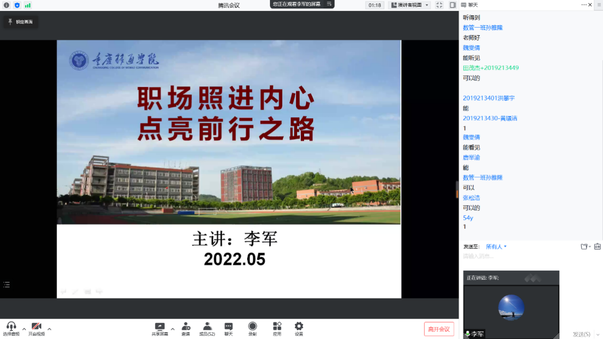The height and width of the screenshot is (339, 603).
Task: Open the 成员(52) participants list
Action: (207, 327)
